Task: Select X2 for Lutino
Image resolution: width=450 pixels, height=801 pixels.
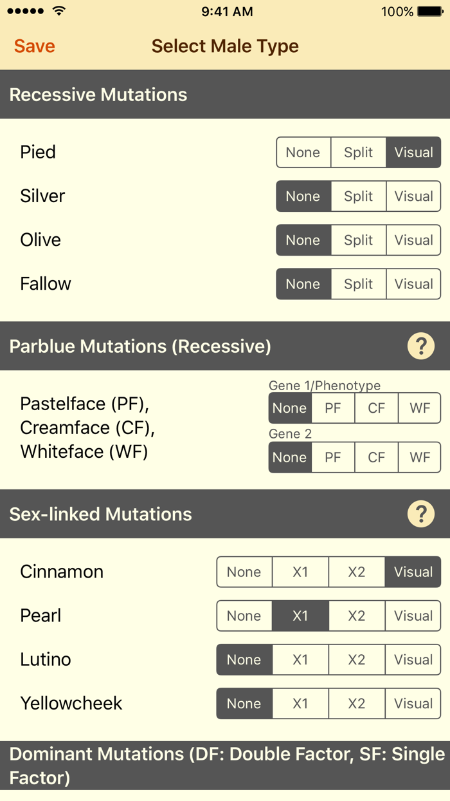Action: pos(357,659)
